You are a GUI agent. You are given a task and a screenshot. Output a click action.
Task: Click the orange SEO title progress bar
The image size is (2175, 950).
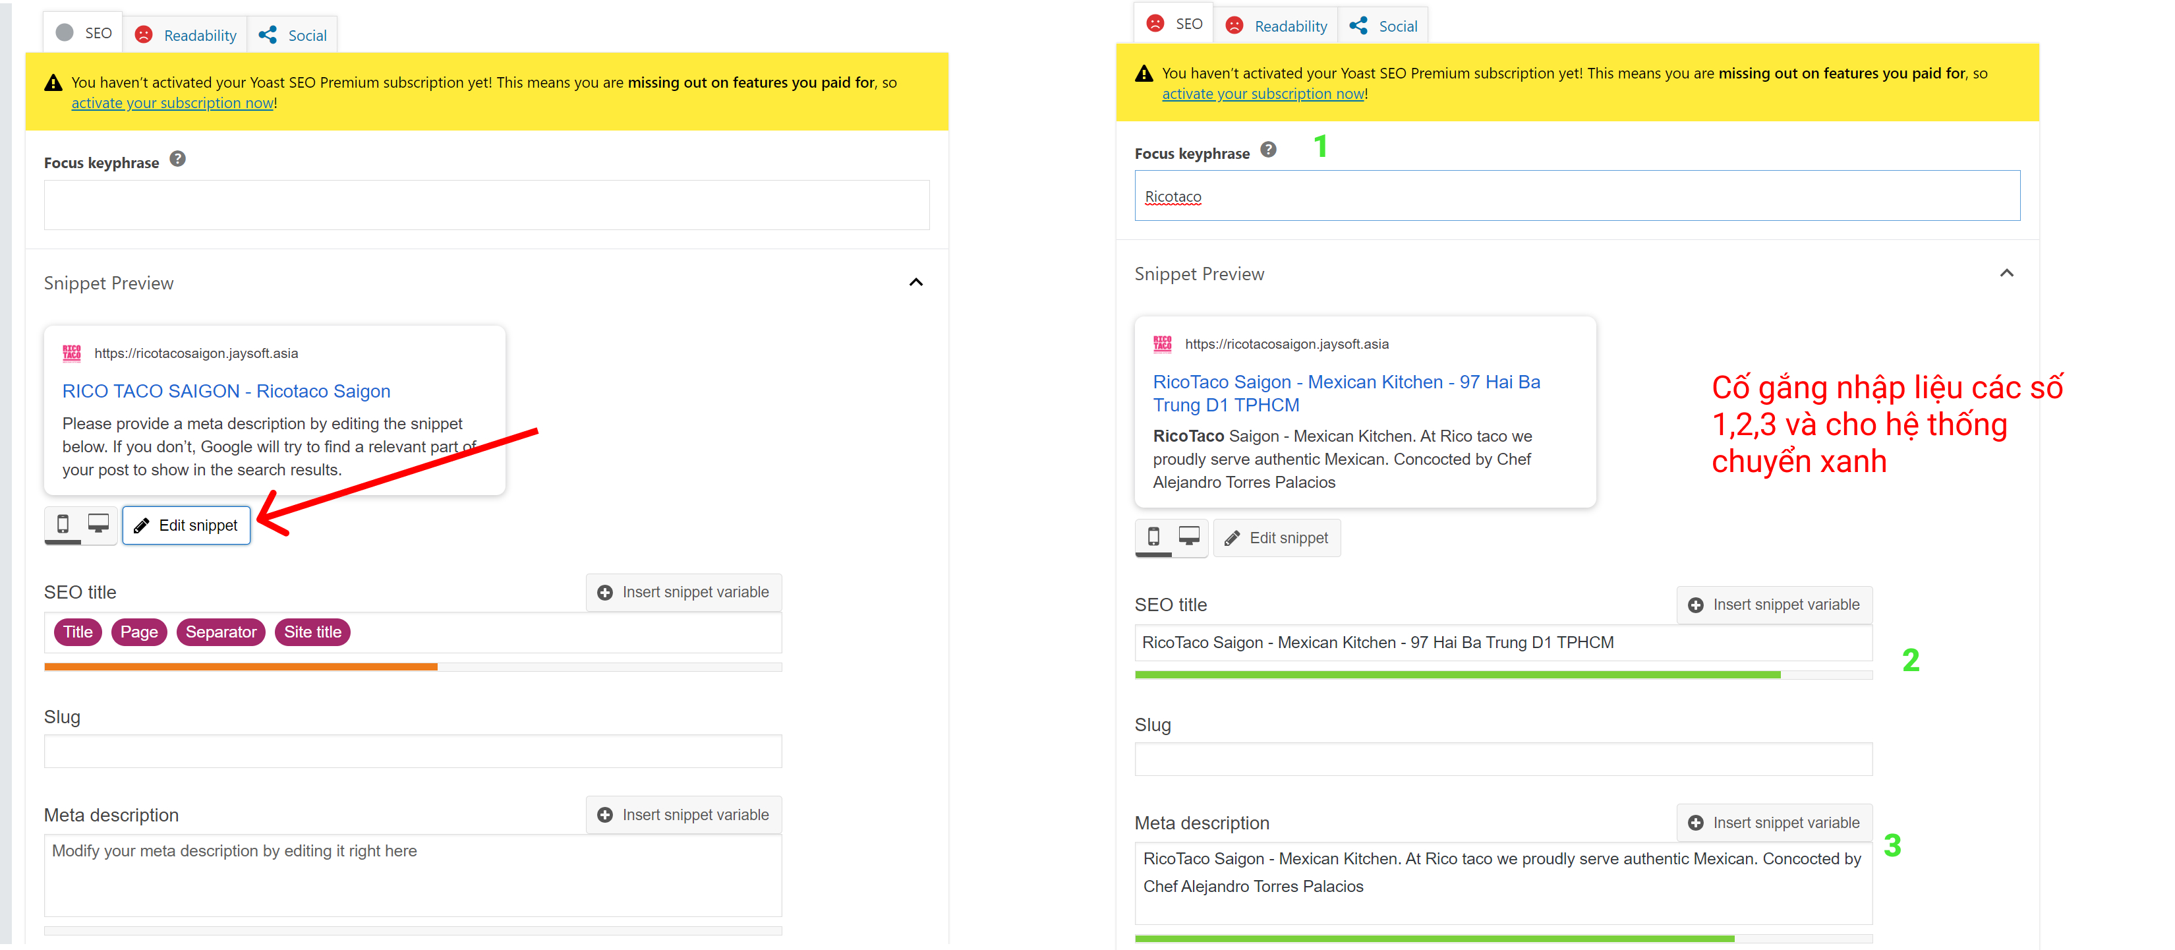(x=241, y=667)
